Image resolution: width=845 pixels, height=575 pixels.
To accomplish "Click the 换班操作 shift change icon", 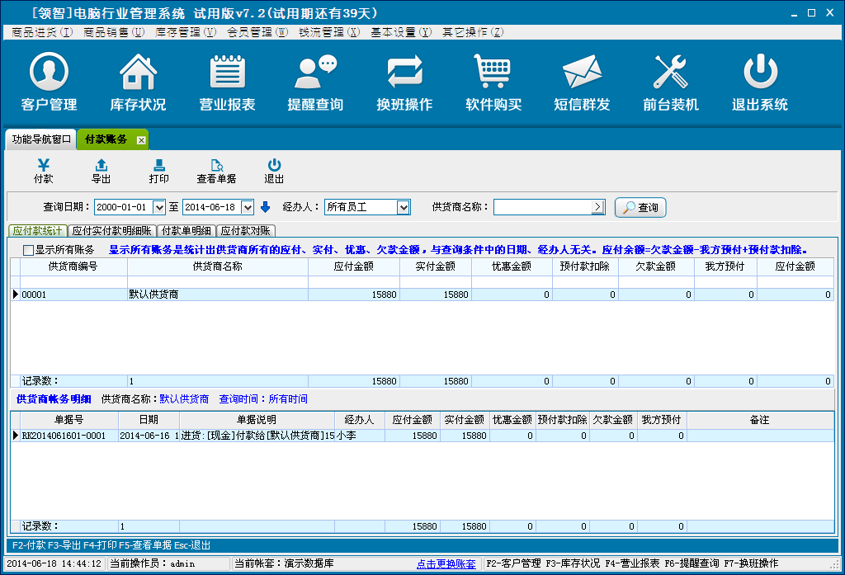I will click(404, 73).
